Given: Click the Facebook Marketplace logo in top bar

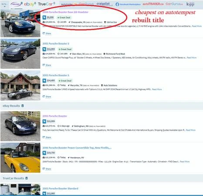Looking at the screenshot, I should point(128,4).
